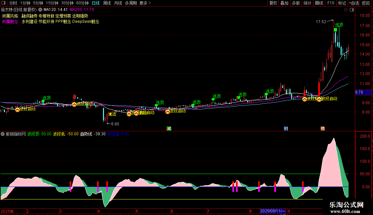Click the last 波段启动 icon before the rally

coord(319,99)
